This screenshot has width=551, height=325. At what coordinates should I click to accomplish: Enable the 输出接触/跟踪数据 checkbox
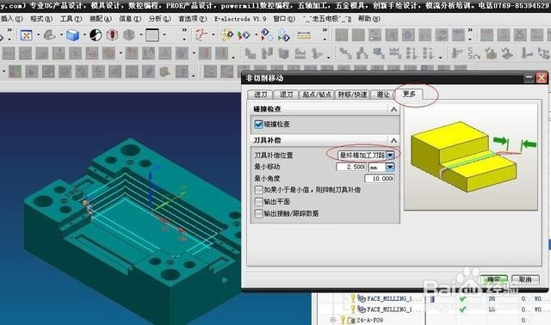point(258,213)
